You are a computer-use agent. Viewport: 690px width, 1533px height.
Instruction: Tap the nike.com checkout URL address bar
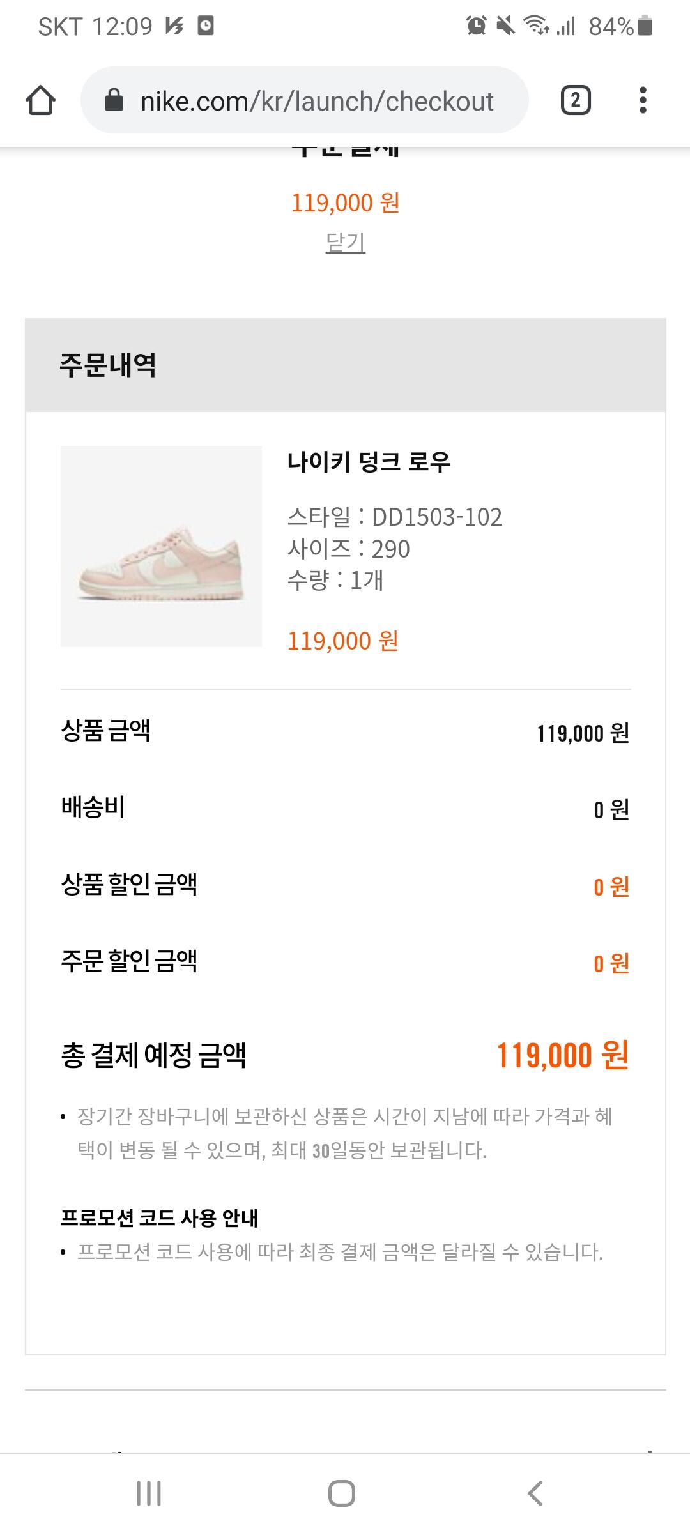pos(305,100)
